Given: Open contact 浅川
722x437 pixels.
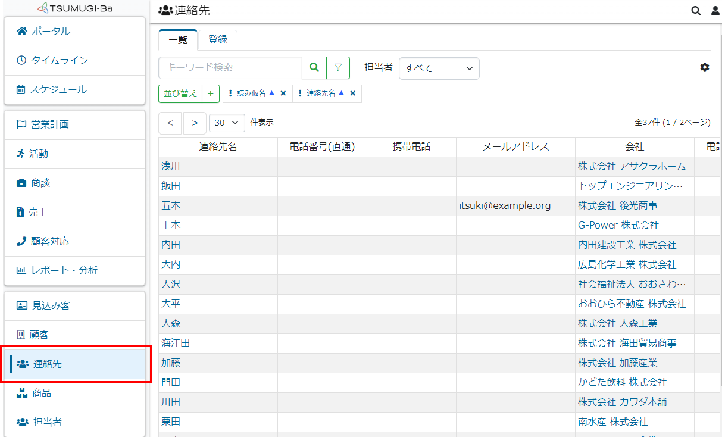Looking at the screenshot, I should [171, 167].
